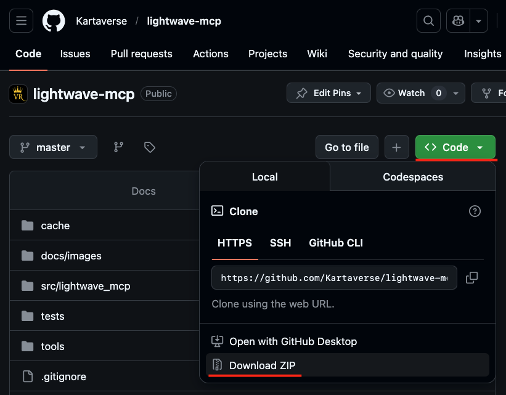Click the clone help question icon
This screenshot has height=395, width=506.
coord(475,211)
